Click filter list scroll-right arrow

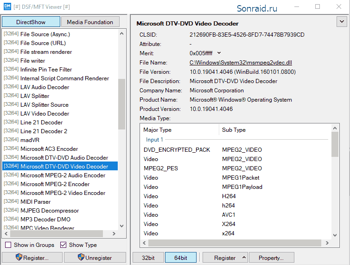point(114,234)
